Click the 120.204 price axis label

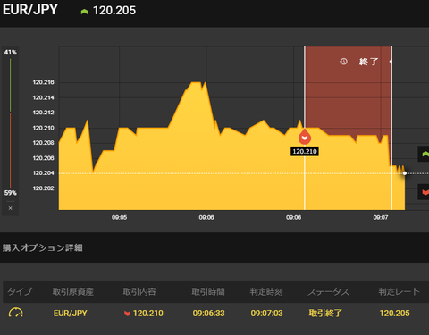[x=44, y=173]
